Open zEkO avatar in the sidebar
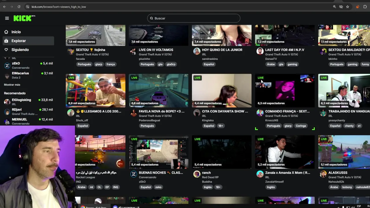The height and width of the screenshot is (208, 370). coord(7,66)
